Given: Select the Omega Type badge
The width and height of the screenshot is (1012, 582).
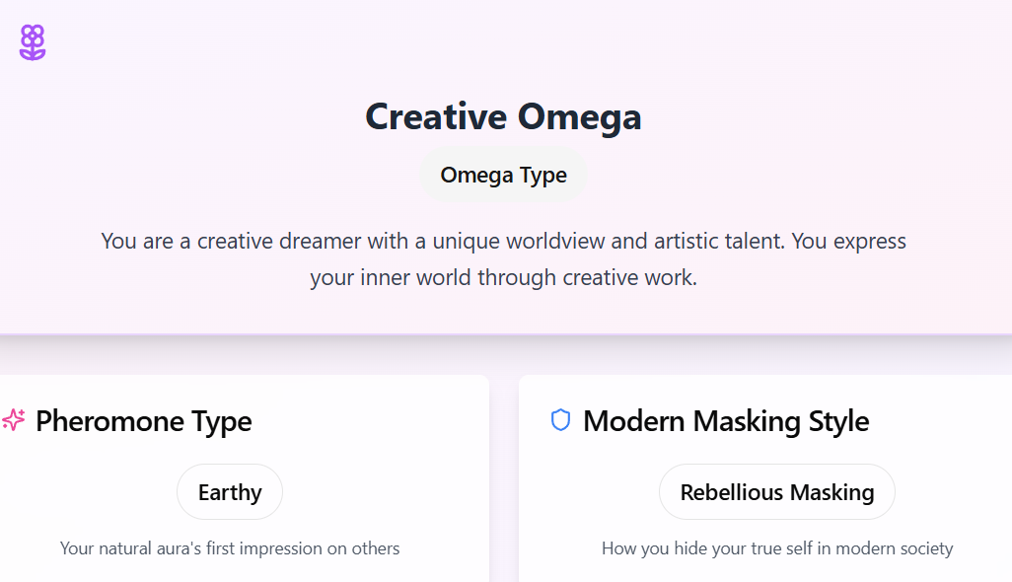Looking at the screenshot, I should pyautogui.click(x=503, y=176).
